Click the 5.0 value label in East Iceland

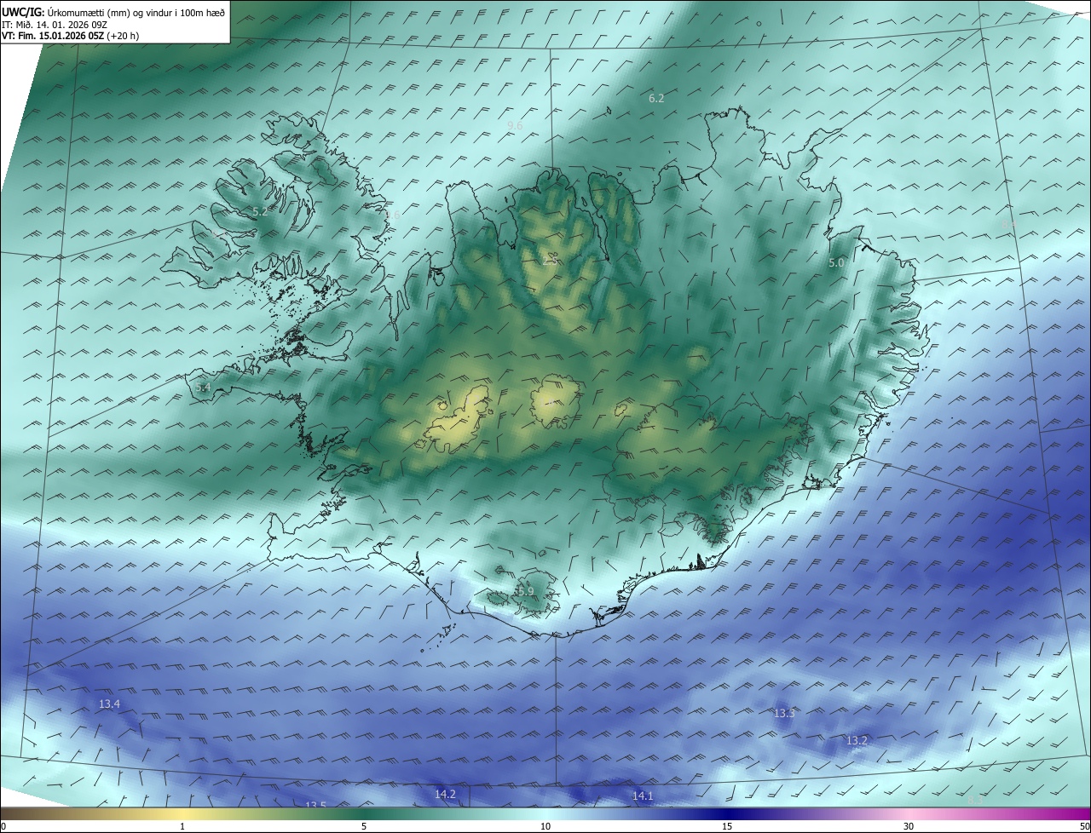(836, 263)
